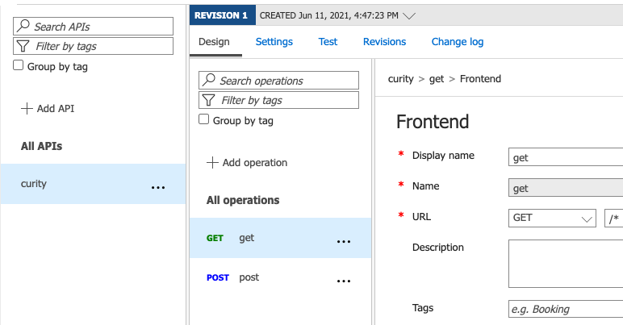Image resolution: width=623 pixels, height=325 pixels.
Task: Switch to the Settings tab
Action: click(x=274, y=42)
